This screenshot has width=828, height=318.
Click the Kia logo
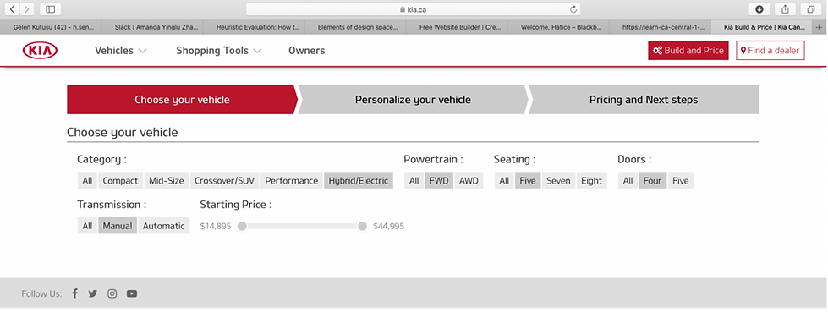coord(40,51)
